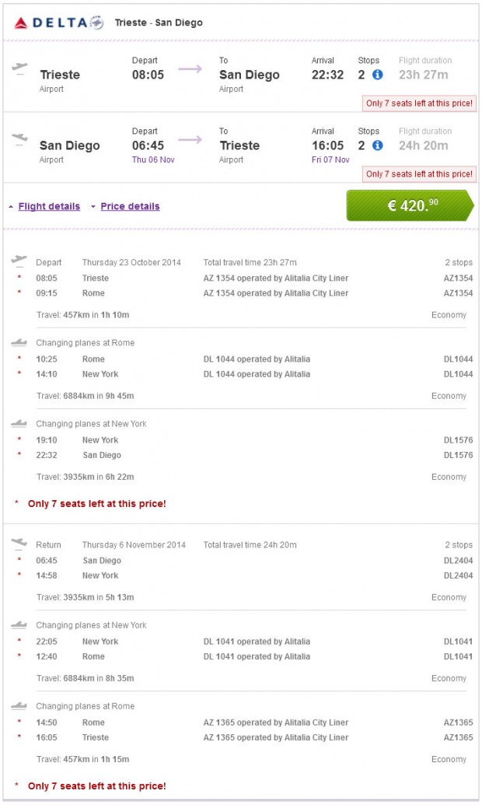Viewport: 482px width, 805px height.
Task: Click the San Diego return plane icon
Action: pos(20,138)
